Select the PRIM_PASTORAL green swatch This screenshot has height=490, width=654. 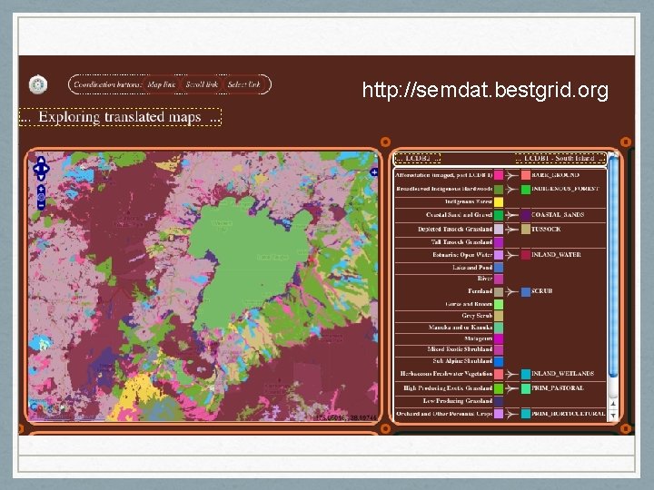click(x=526, y=388)
